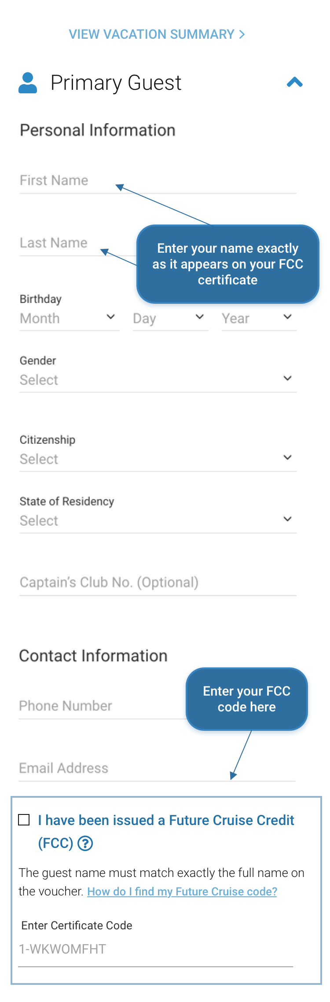
Task: Collapse the Primary Guest section chevron
Action: (x=295, y=82)
